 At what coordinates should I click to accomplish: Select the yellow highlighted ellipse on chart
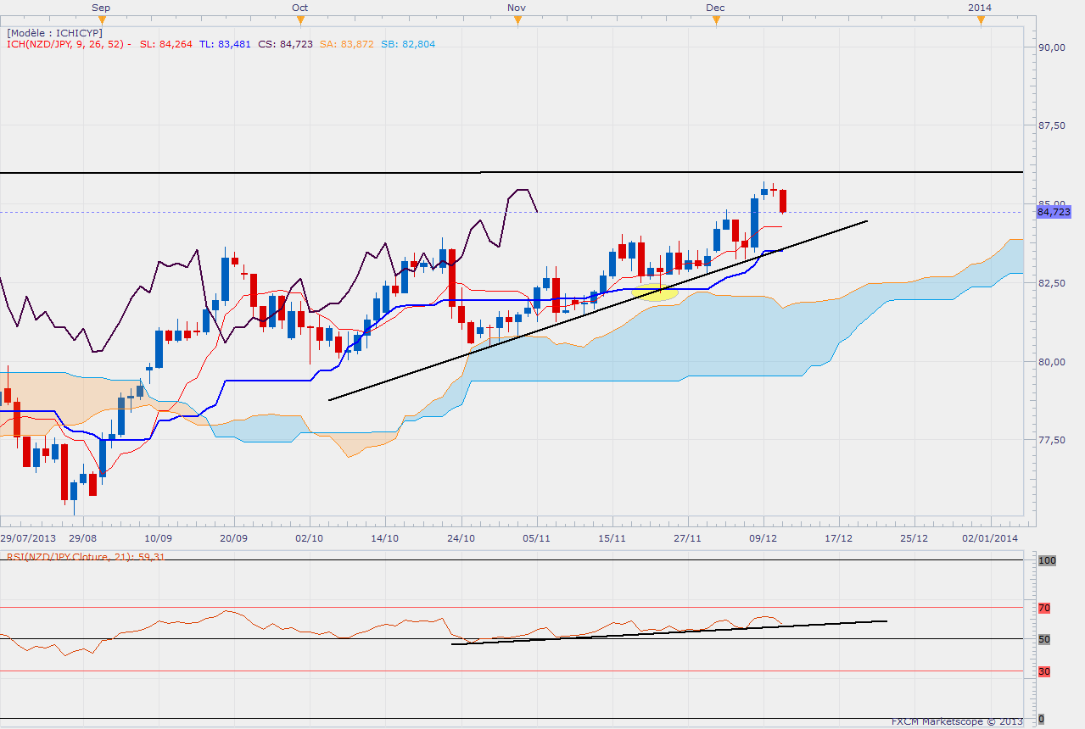(656, 293)
